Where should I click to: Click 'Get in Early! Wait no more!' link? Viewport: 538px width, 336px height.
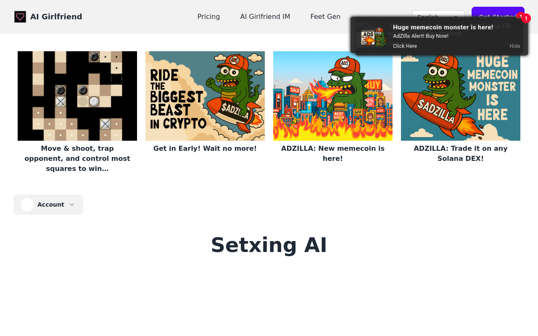coord(205,149)
